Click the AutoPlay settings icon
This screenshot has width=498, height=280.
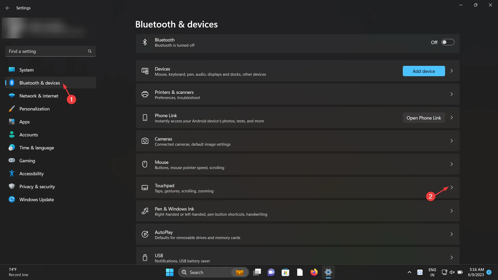point(145,234)
